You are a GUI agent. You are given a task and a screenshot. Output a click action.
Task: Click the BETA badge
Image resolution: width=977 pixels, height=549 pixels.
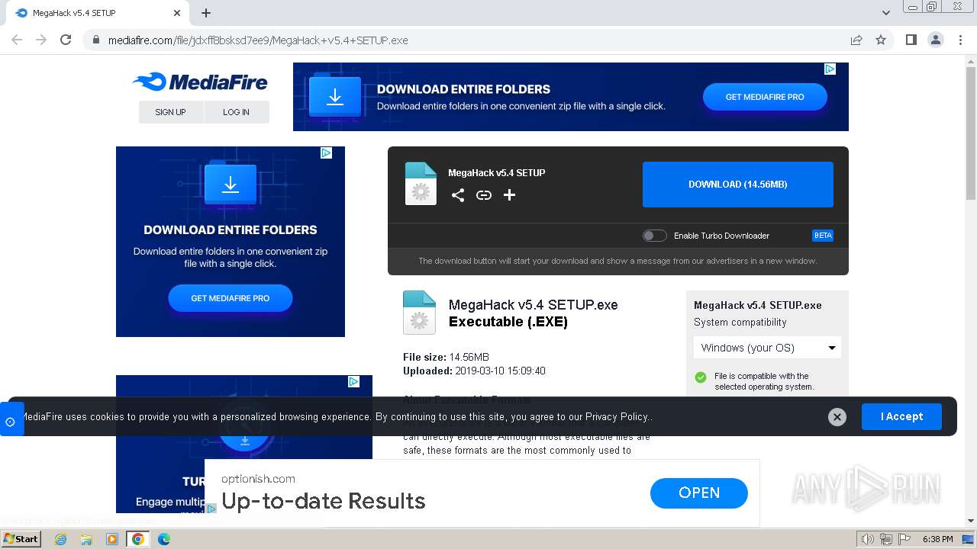tap(823, 236)
